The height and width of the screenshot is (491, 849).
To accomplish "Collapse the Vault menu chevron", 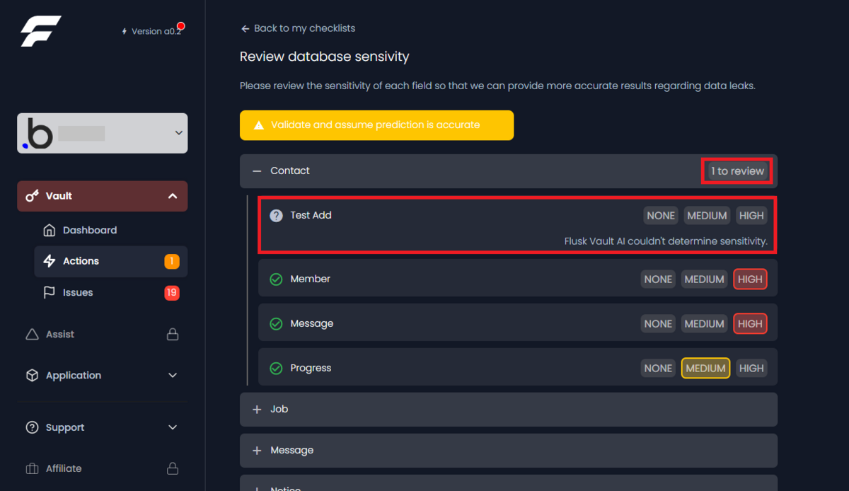I will tap(173, 196).
